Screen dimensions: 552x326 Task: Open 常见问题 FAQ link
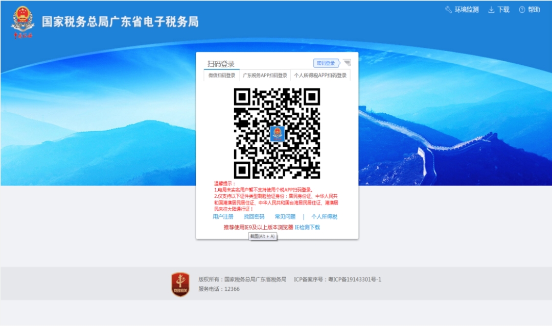point(285,217)
